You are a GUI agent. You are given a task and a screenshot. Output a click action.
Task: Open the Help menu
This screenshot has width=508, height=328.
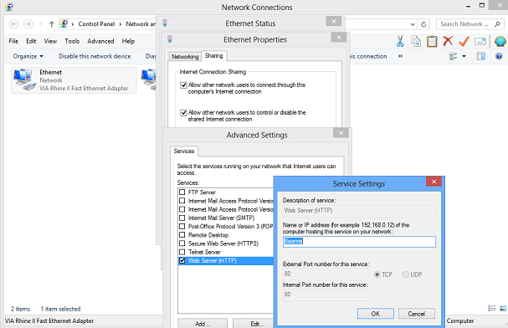click(x=128, y=41)
